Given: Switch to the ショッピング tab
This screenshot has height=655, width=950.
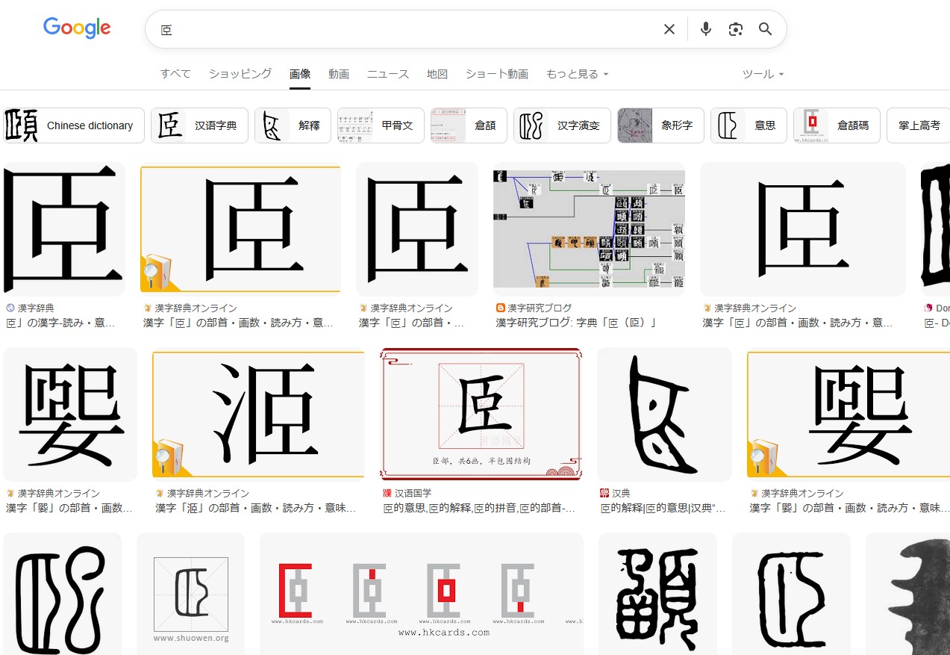Looking at the screenshot, I should pyautogui.click(x=240, y=74).
